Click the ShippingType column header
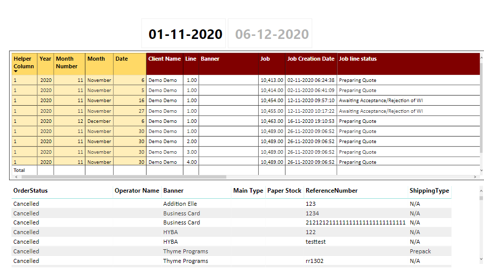 (x=429, y=191)
